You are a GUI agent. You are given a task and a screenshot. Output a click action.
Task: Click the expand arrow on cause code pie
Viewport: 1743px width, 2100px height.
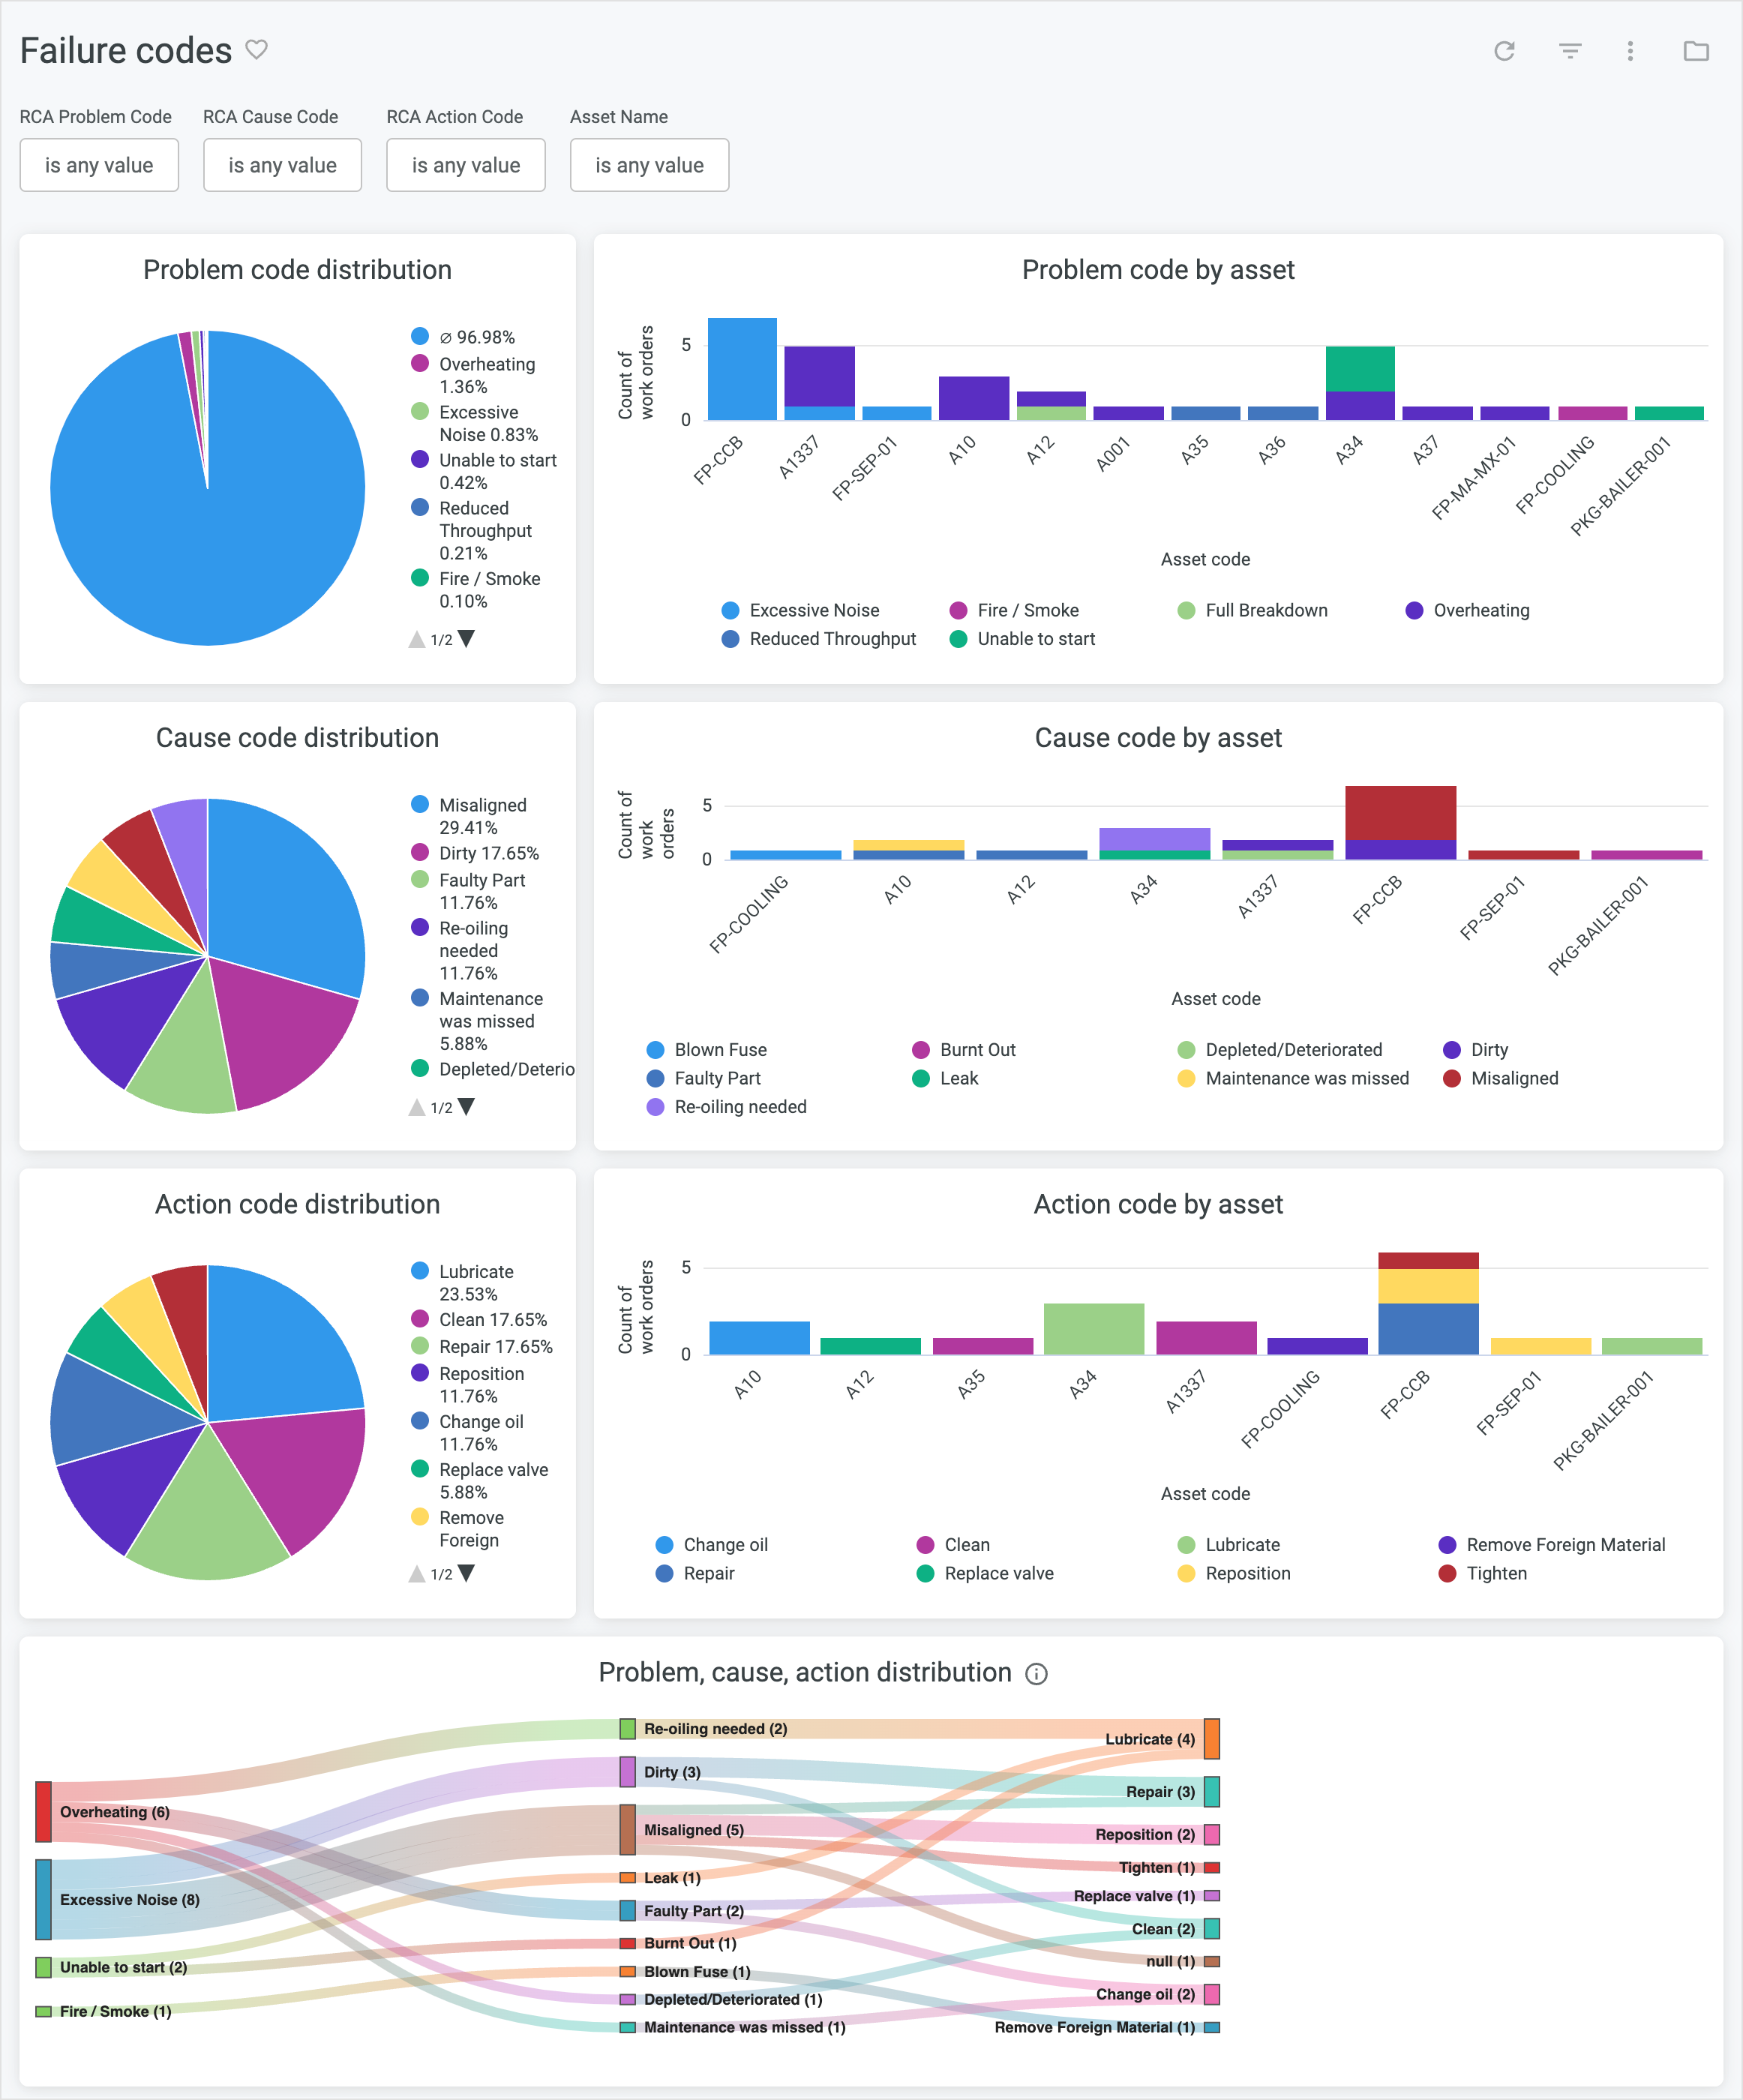(x=471, y=1105)
